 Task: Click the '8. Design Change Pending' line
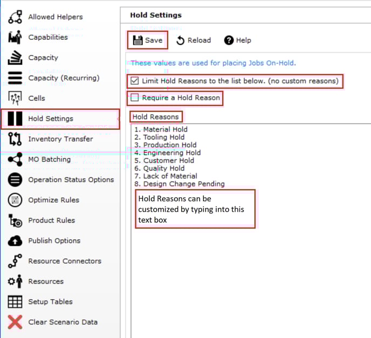point(180,184)
